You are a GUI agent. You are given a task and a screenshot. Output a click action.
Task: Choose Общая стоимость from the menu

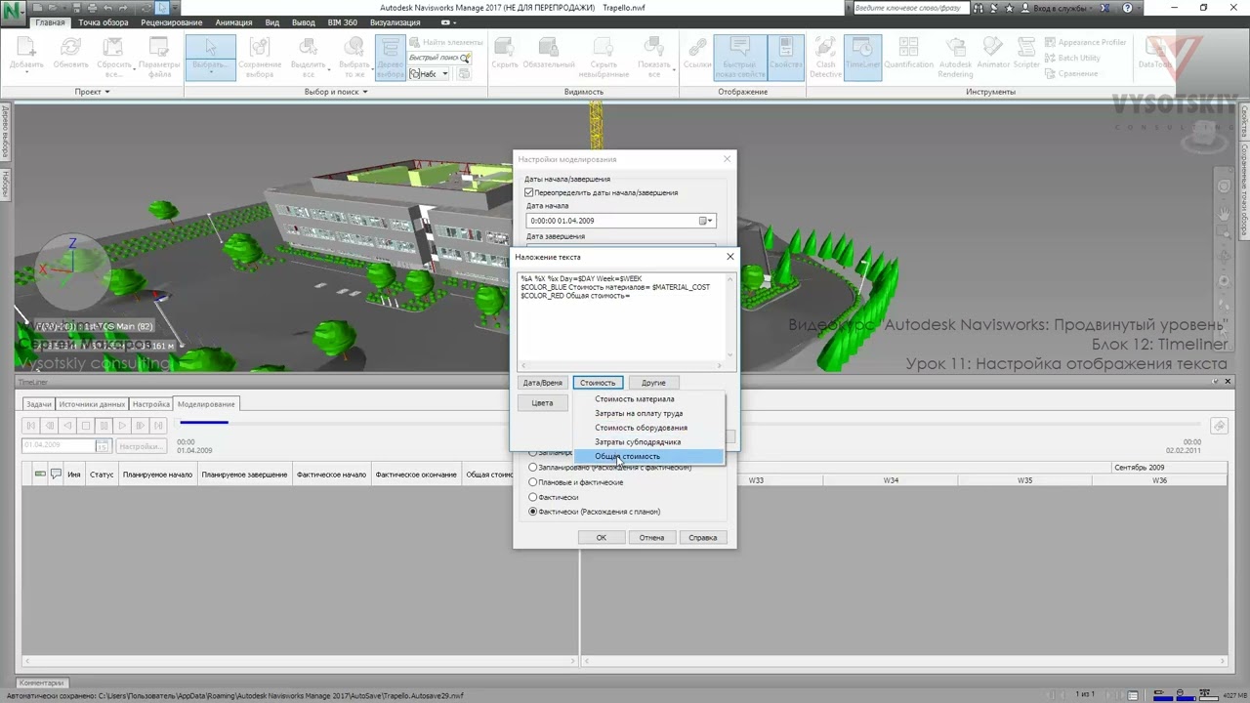(648, 456)
